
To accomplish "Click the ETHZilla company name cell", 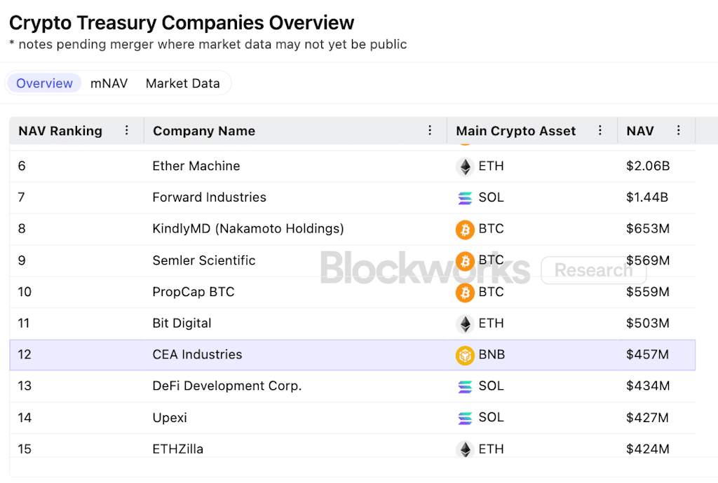I will (178, 449).
